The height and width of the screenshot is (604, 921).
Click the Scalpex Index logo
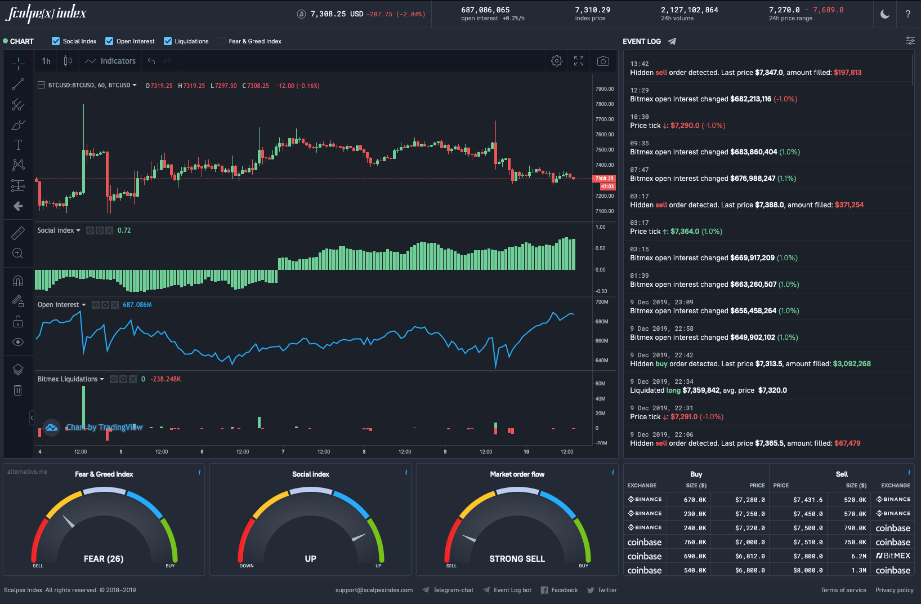coord(46,14)
